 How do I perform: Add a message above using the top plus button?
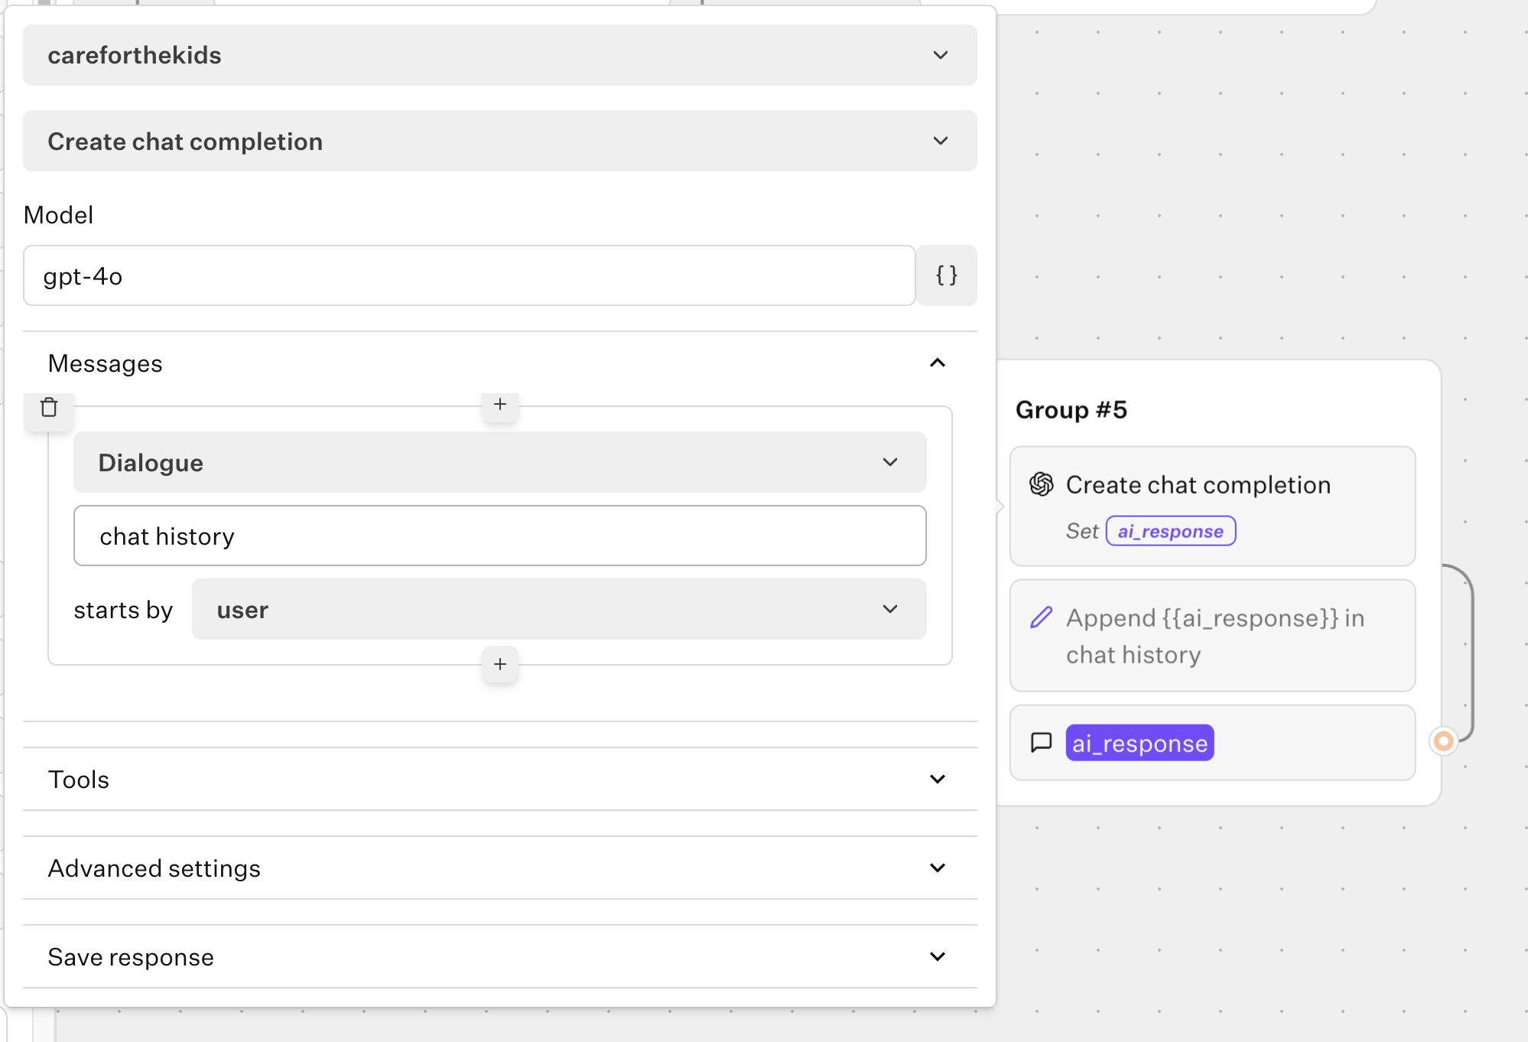500,404
